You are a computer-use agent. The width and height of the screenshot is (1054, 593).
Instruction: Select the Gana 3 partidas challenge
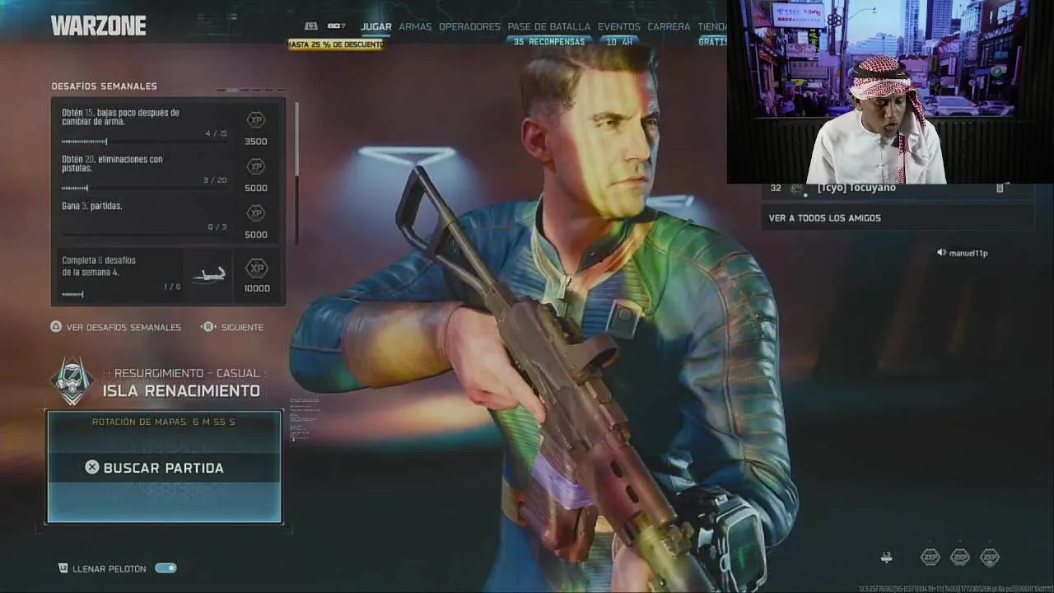click(168, 219)
